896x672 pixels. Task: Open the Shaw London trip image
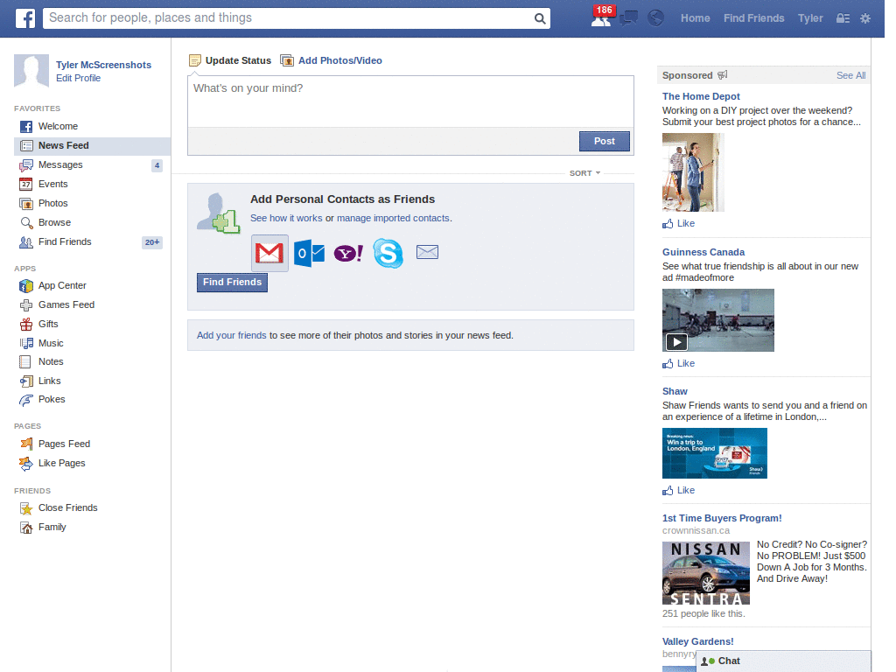[x=714, y=453]
